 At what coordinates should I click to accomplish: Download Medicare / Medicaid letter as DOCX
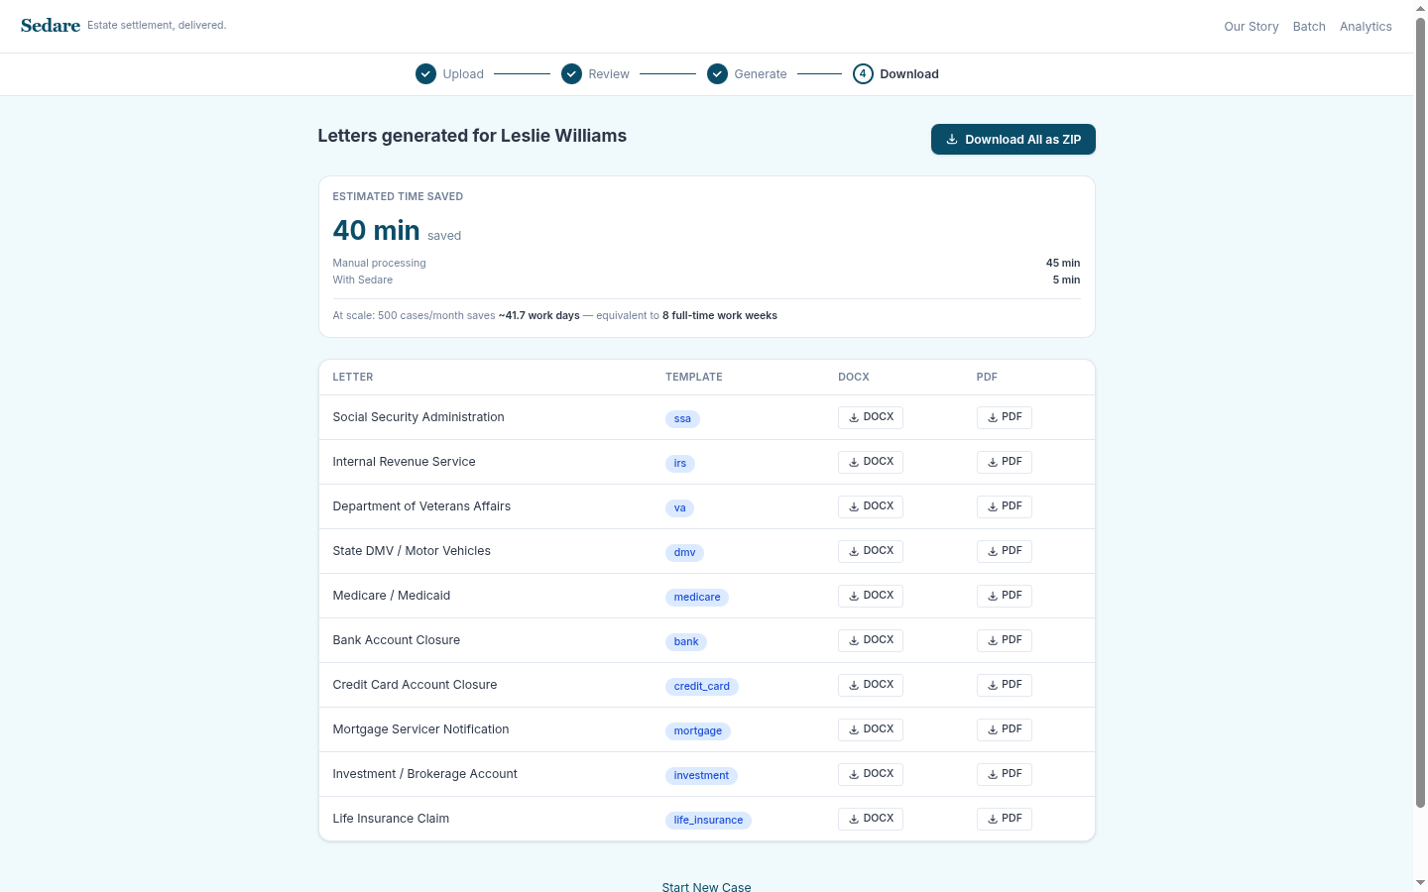[870, 596]
